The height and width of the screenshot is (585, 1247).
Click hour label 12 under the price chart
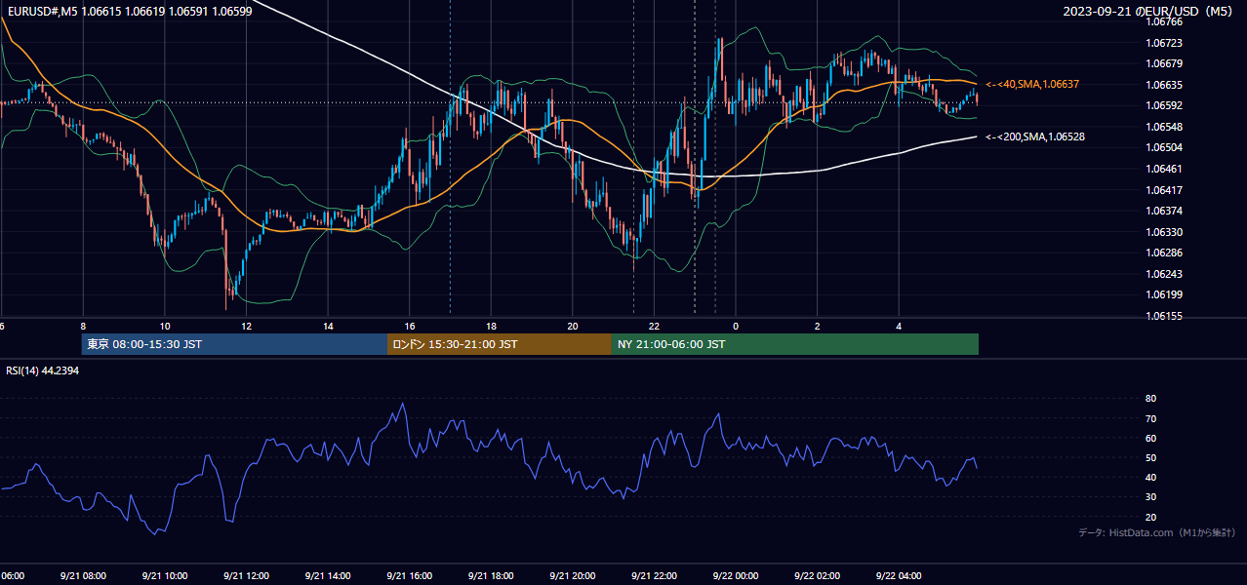tap(246, 326)
